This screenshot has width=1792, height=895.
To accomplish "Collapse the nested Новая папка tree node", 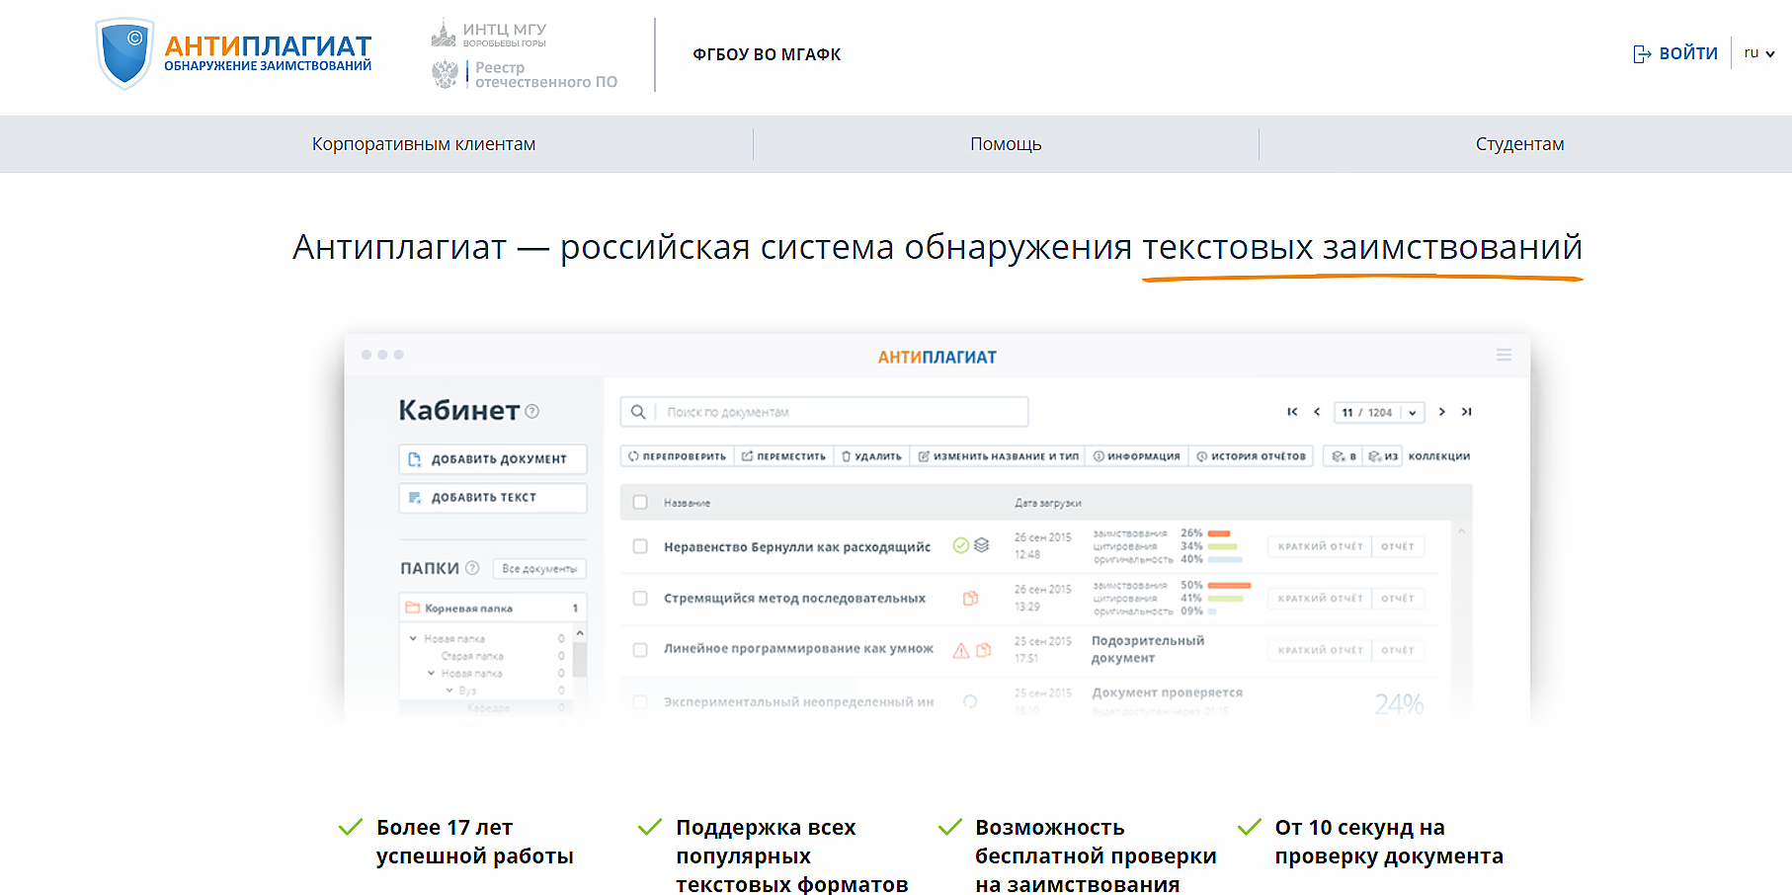I will point(431,673).
